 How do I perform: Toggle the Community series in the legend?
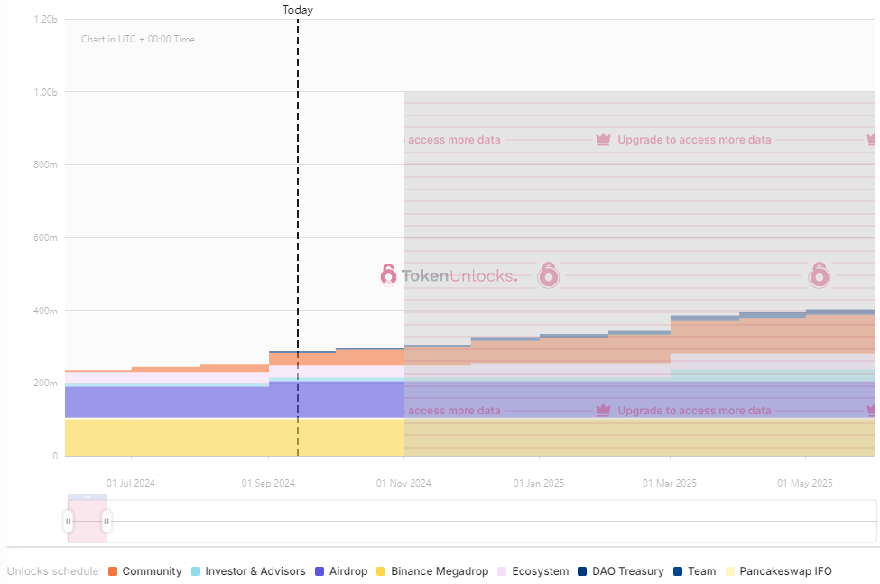pyautogui.click(x=144, y=571)
